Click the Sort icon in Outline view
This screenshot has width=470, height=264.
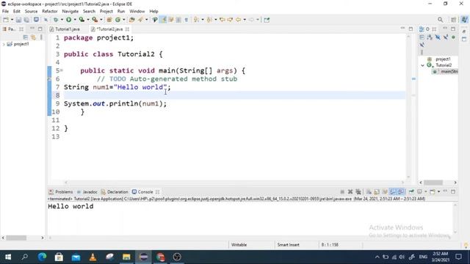click(x=430, y=37)
